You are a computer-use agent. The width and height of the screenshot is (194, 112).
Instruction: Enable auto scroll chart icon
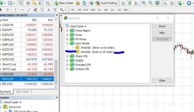click(x=165, y=3)
